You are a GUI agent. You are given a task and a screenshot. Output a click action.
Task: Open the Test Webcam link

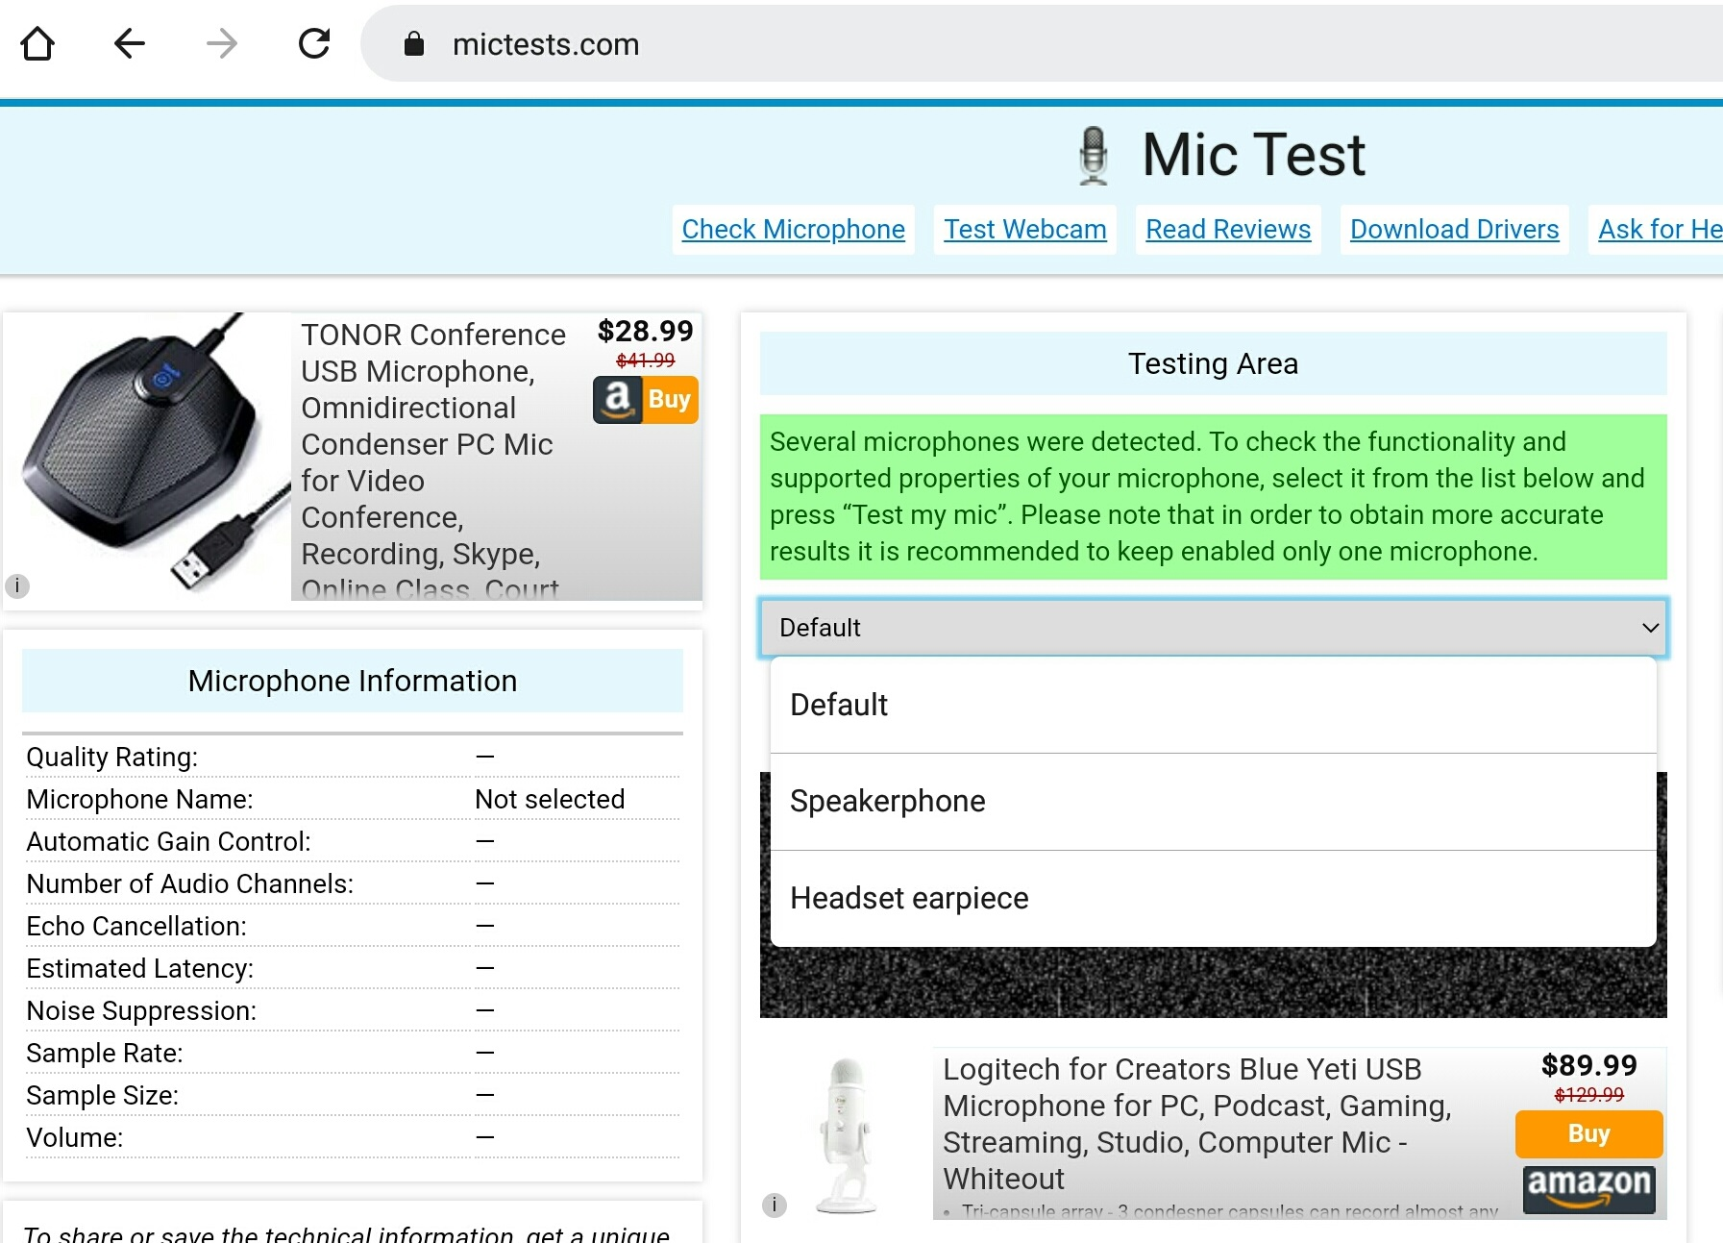[1024, 230]
